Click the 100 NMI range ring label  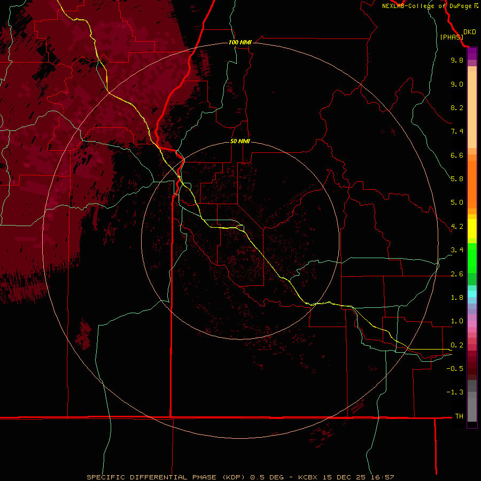(x=240, y=42)
